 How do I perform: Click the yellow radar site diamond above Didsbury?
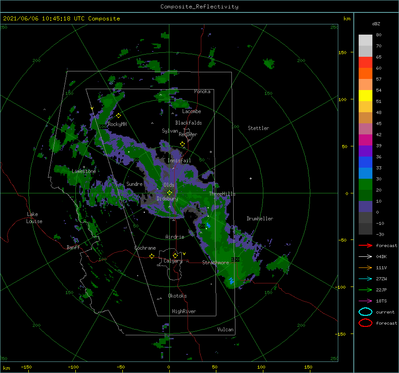point(169,193)
